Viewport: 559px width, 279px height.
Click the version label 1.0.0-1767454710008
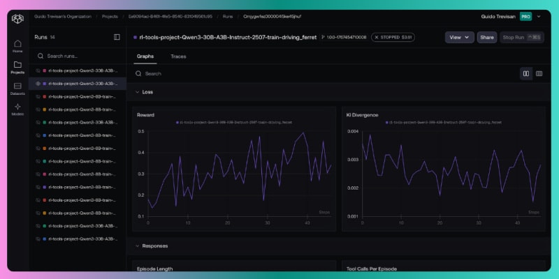click(x=347, y=37)
